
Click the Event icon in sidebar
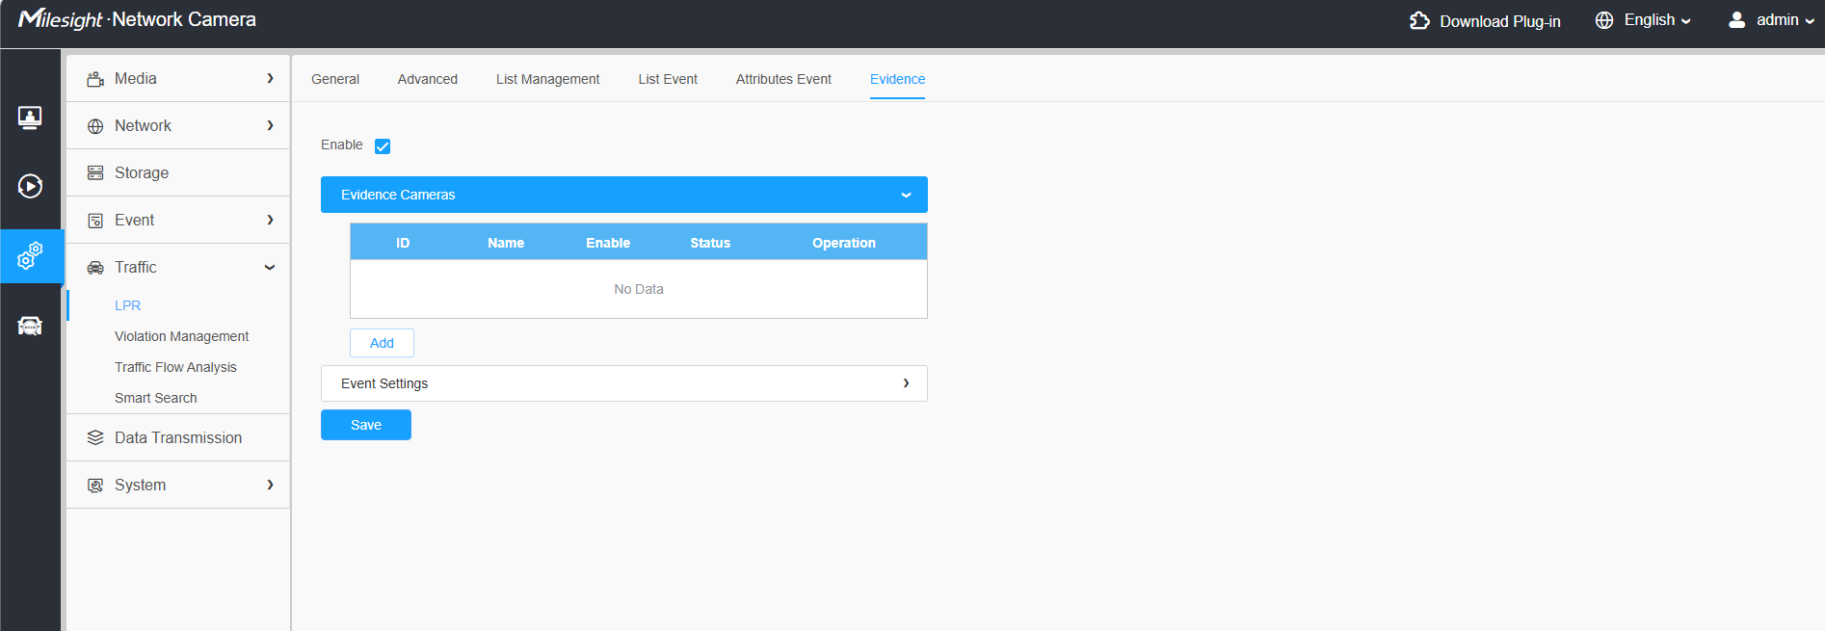(95, 221)
